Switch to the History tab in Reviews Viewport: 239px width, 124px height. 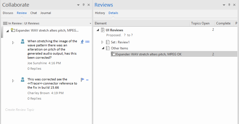[x=100, y=13]
